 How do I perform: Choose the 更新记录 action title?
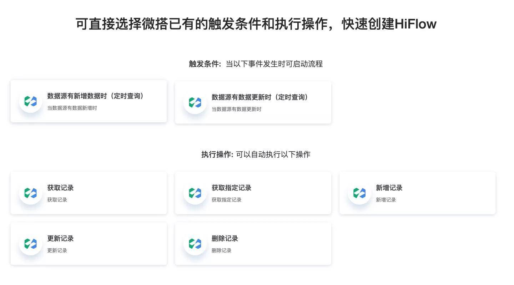coord(60,238)
